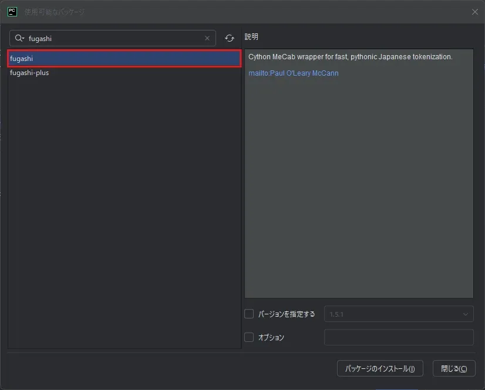Enable the オプション checkbox
This screenshot has width=485, height=390.
(249, 337)
